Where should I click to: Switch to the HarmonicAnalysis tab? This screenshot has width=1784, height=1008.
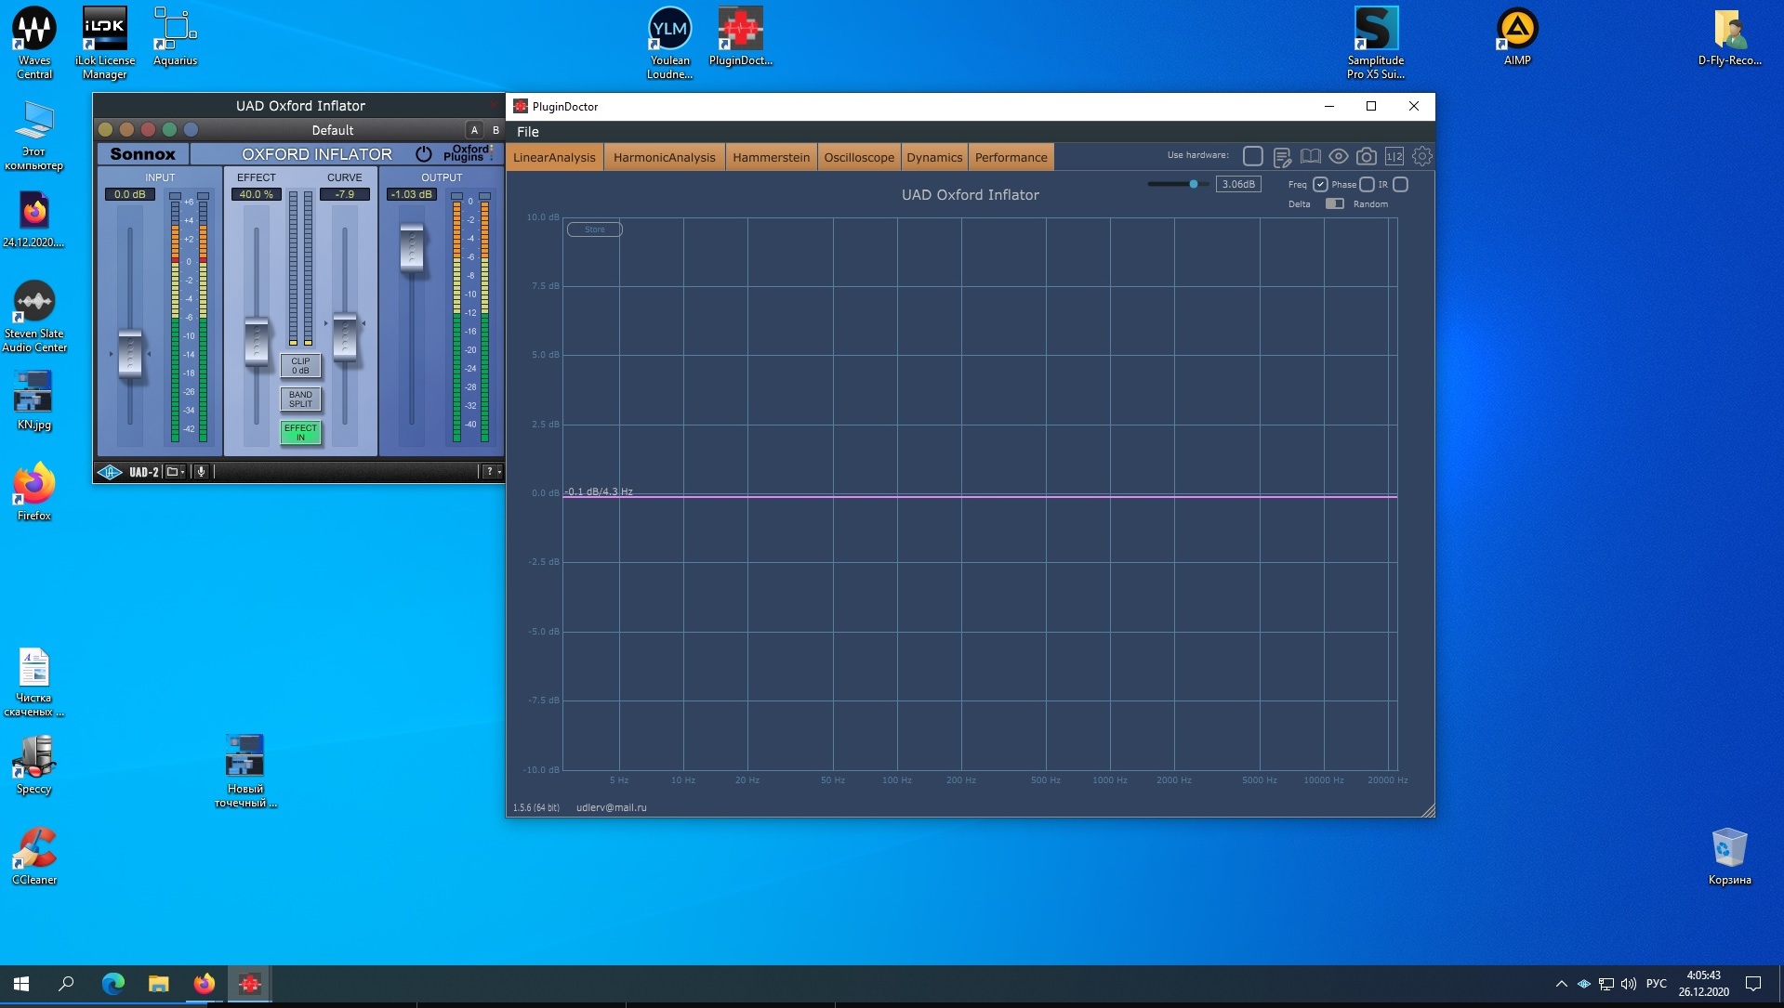pyautogui.click(x=664, y=157)
